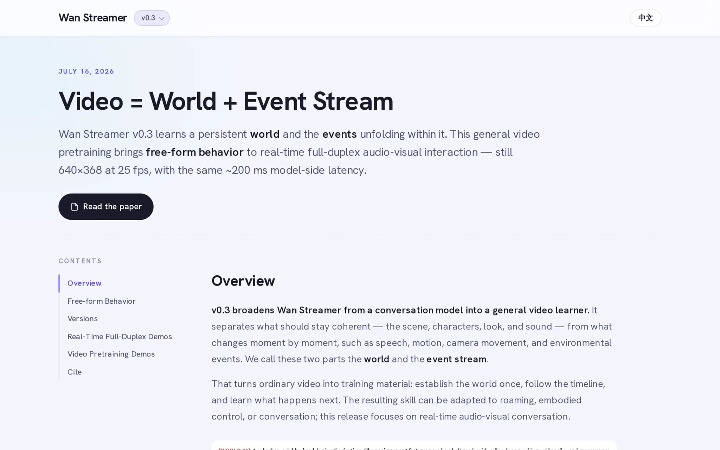720x450 pixels.
Task: Go to Real-Time Full-Duplex Demos
Action: coord(120,337)
